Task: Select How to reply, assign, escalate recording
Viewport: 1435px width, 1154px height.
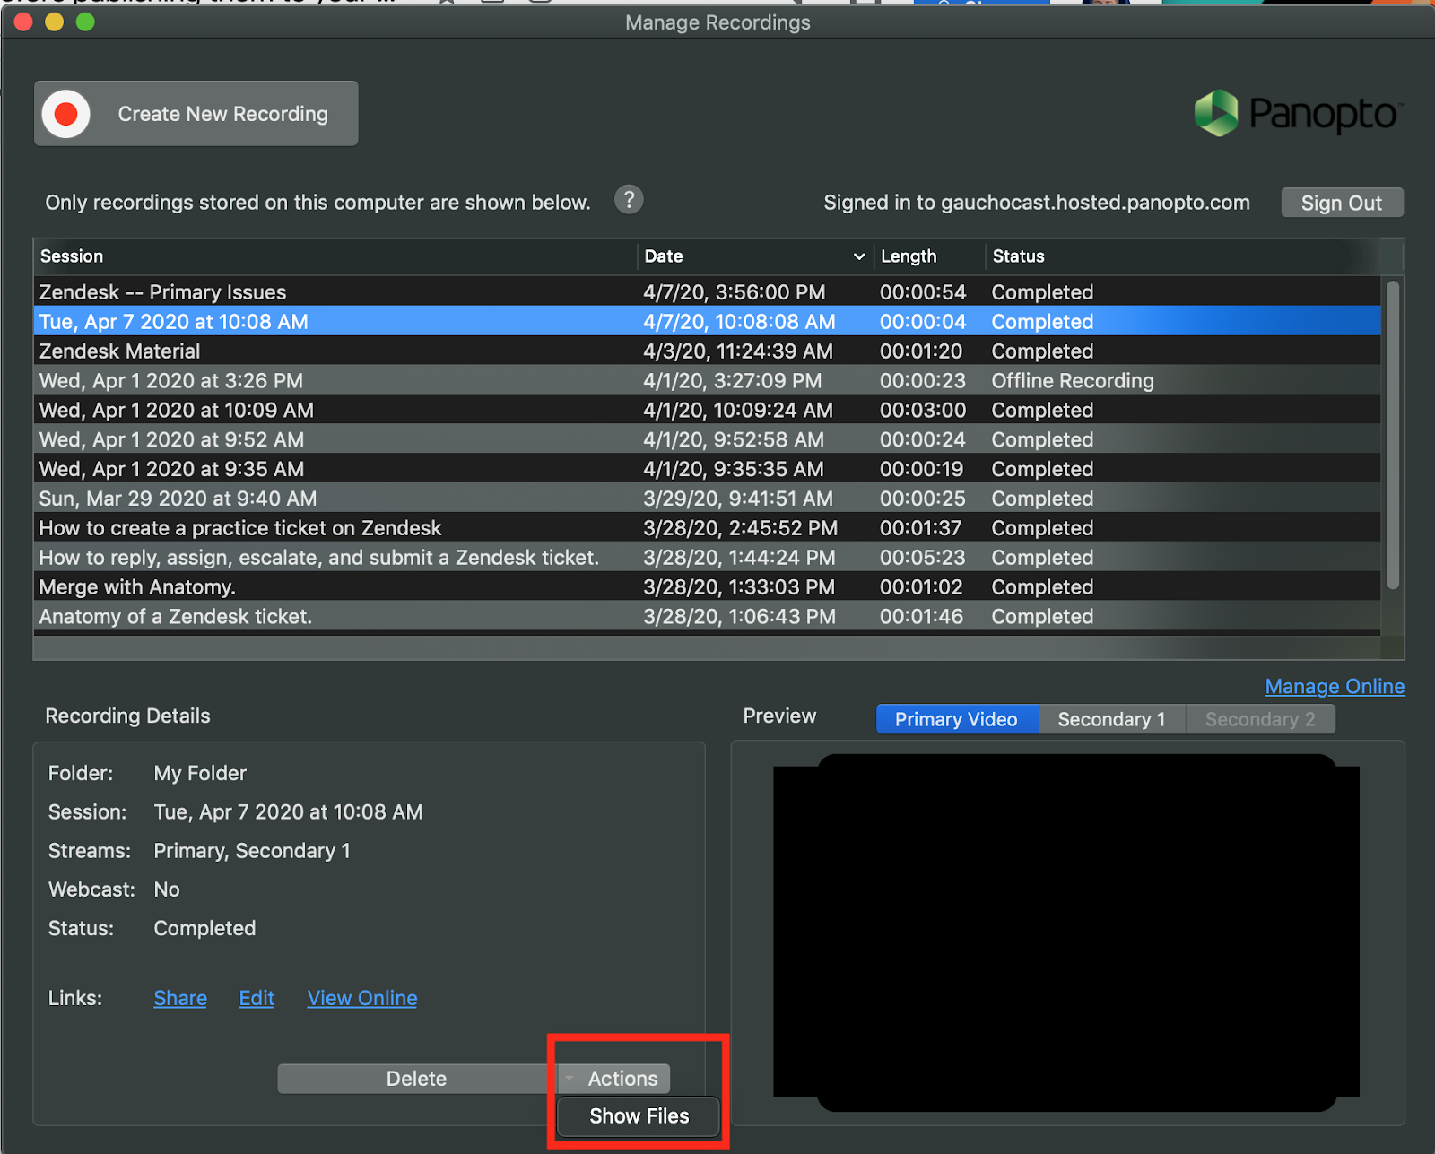Action: pos(707,558)
